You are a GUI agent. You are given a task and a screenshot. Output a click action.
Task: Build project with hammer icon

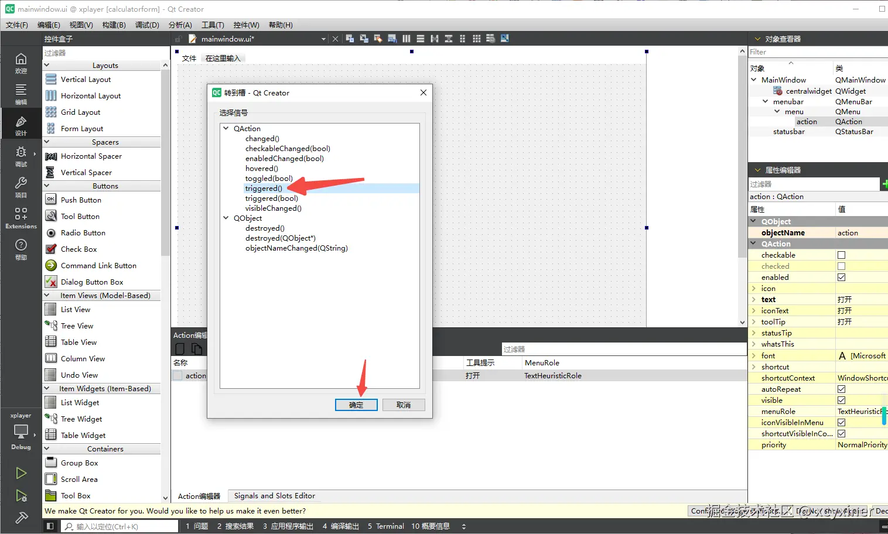21,518
